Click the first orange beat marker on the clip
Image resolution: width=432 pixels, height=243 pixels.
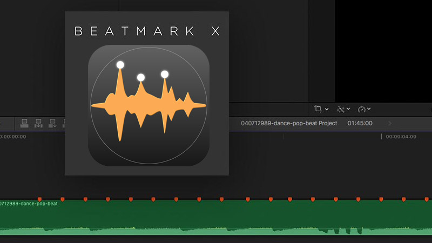pyautogui.click(x=39, y=199)
